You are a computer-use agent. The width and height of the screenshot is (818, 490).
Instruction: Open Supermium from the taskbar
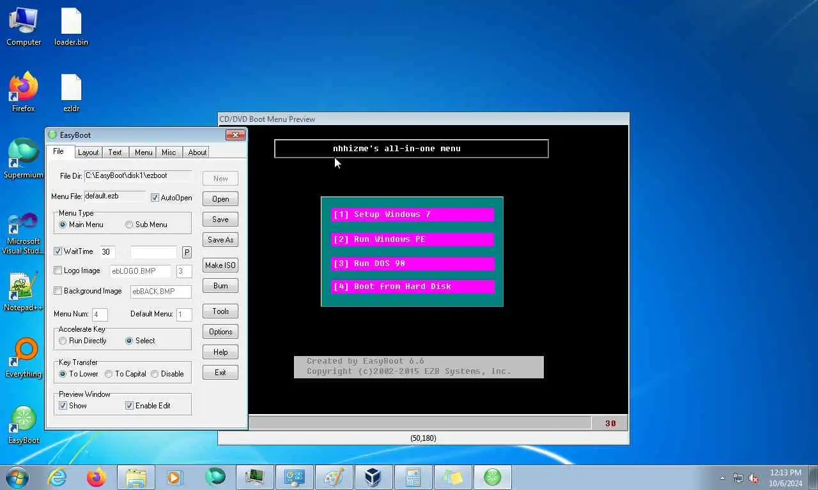click(x=215, y=477)
